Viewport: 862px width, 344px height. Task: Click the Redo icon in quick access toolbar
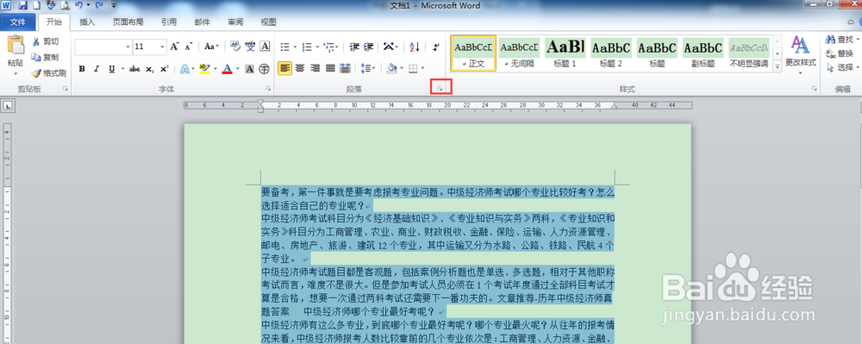[x=99, y=5]
